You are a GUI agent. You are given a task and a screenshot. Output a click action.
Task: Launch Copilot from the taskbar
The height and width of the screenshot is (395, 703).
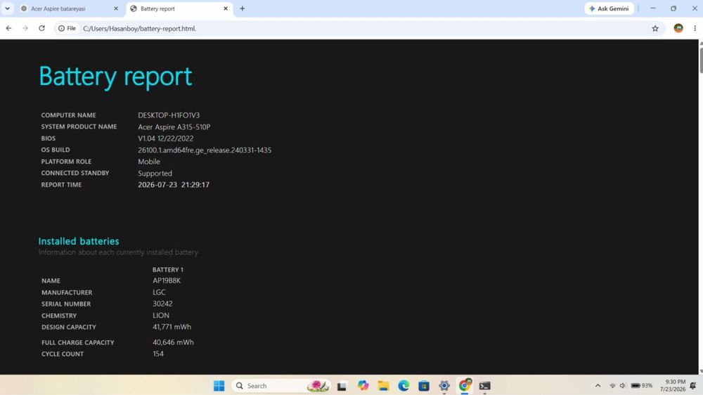point(363,386)
